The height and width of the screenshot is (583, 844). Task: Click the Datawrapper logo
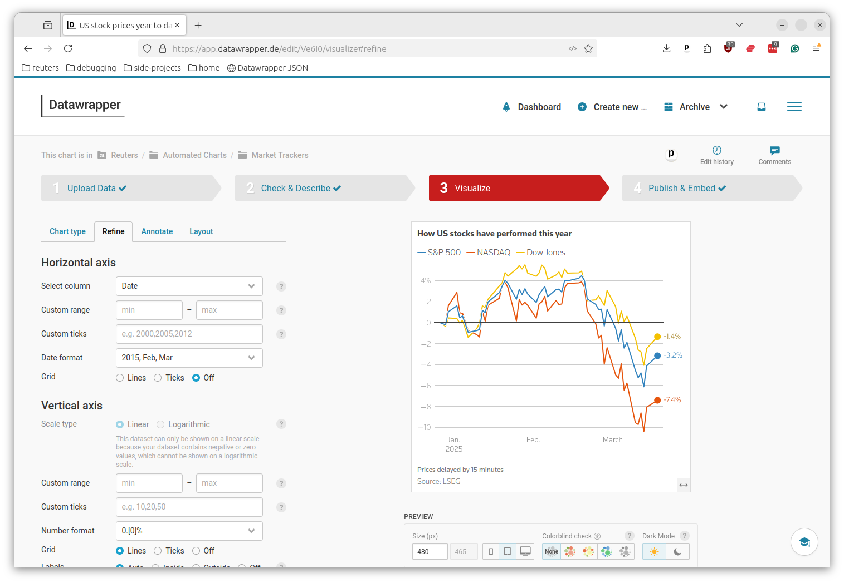pos(83,106)
